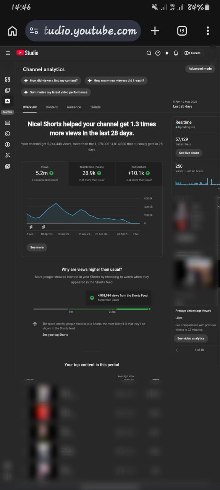Click the search magnifier icon in header

coord(149,53)
